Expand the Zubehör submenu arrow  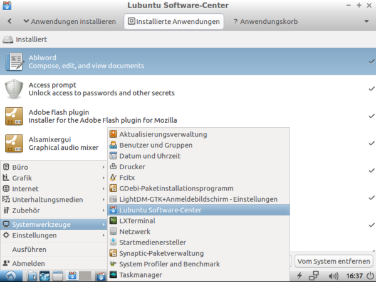(x=103, y=210)
